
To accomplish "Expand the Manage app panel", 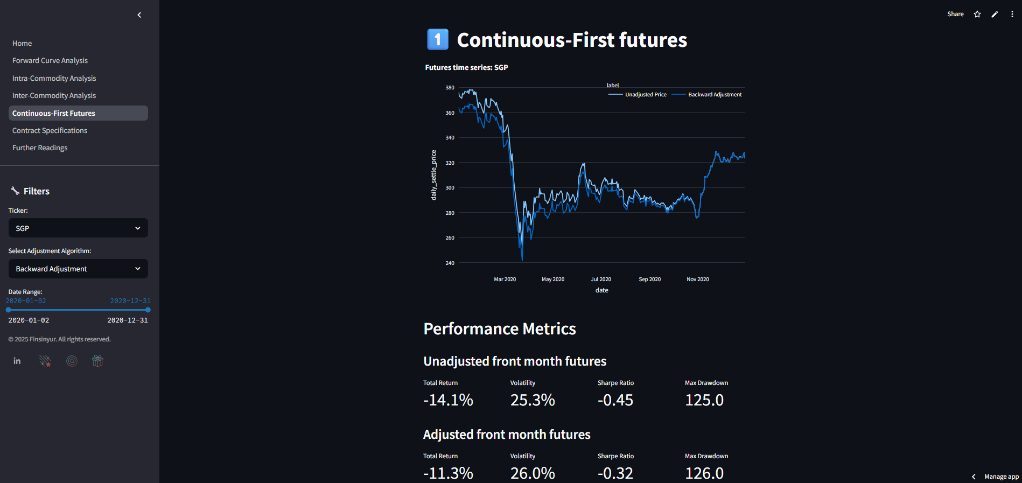I will pyautogui.click(x=996, y=477).
